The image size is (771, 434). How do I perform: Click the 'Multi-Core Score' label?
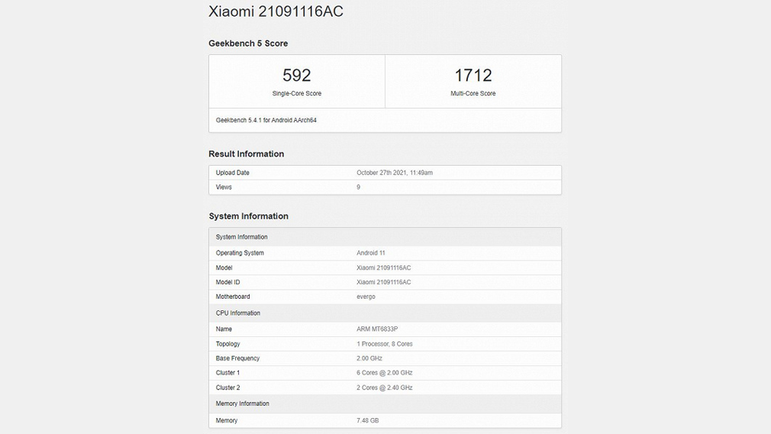click(x=473, y=93)
